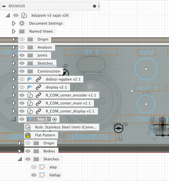Hide ház:1 component via eye icon
Screen dimensions: 169x182
pos(22,119)
